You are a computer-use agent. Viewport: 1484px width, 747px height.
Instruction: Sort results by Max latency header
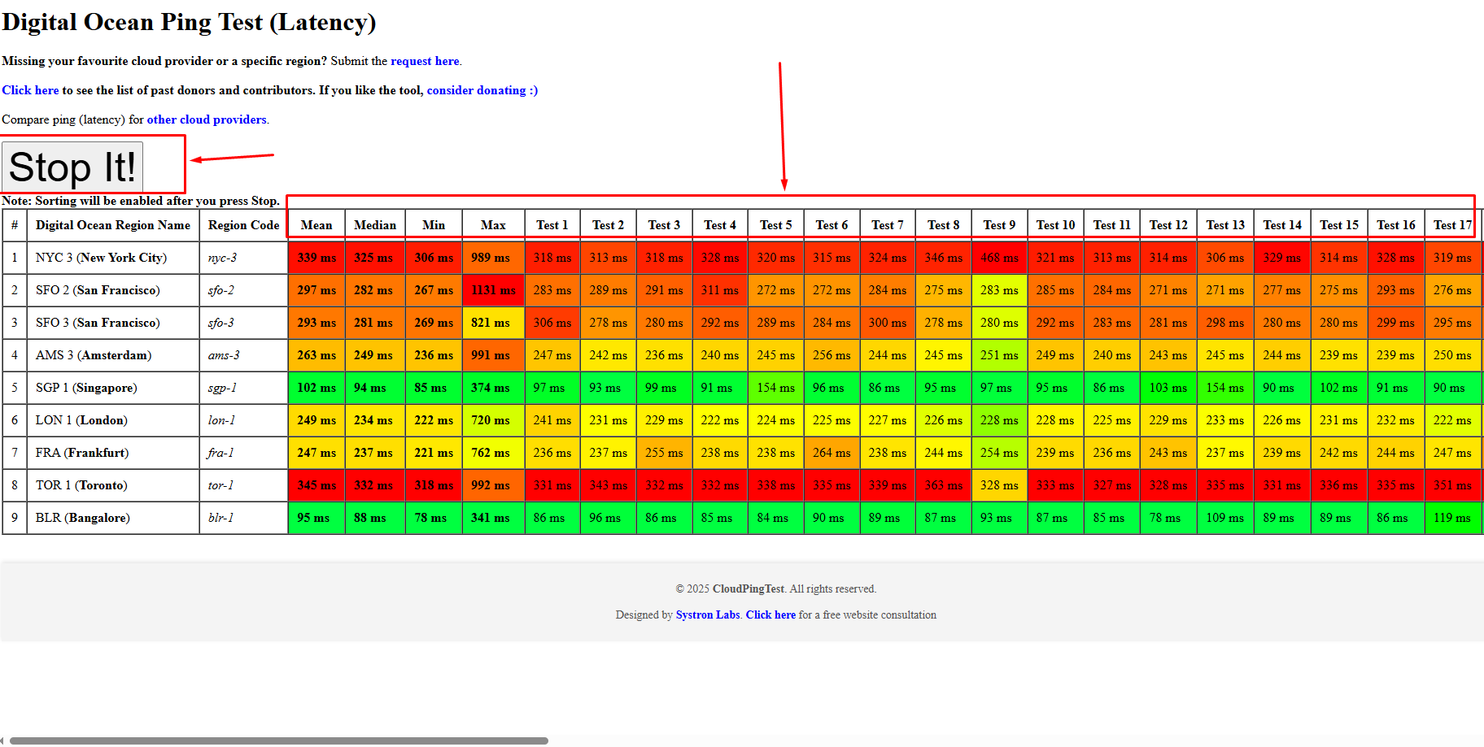click(x=492, y=224)
